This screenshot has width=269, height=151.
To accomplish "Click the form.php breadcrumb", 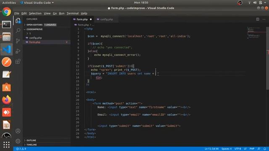I will pos(83,25).
